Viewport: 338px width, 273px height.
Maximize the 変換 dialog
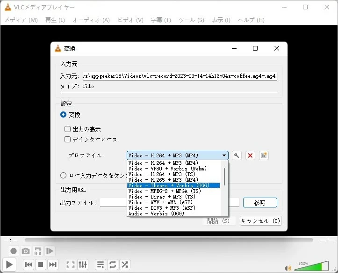[x=255, y=48]
